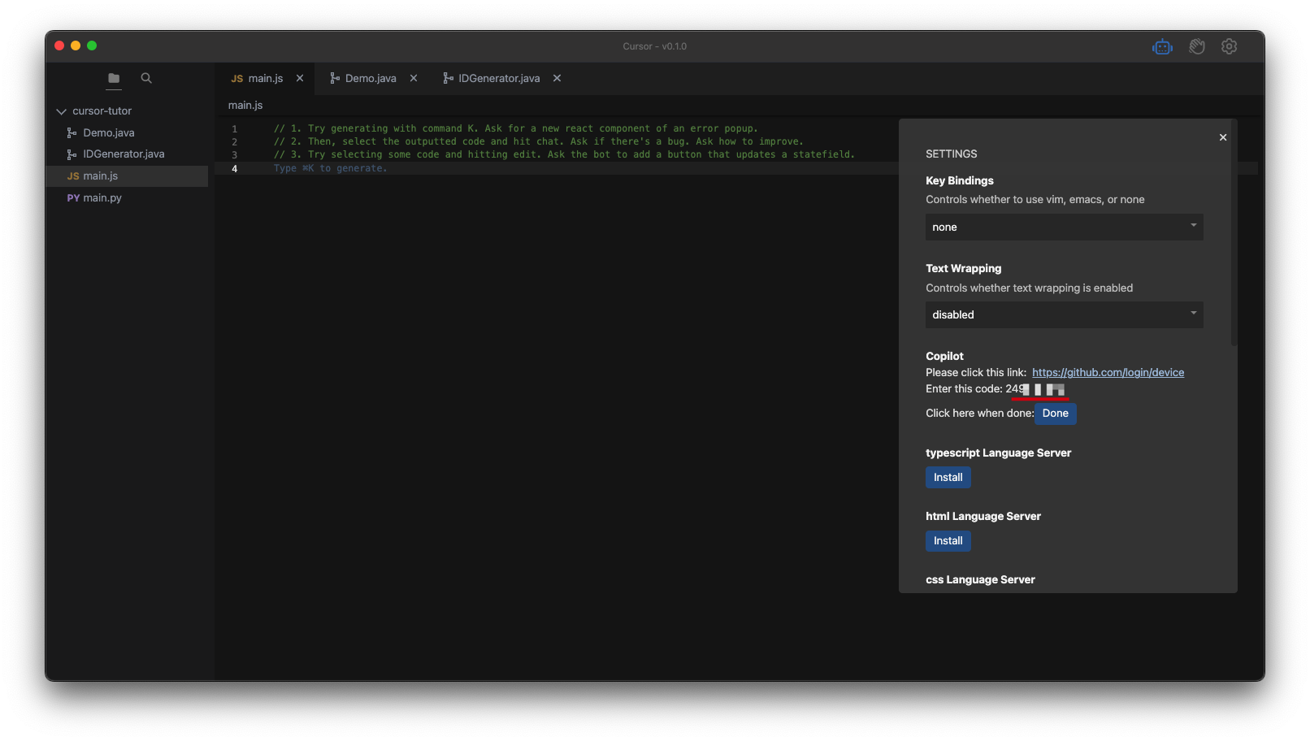This screenshot has height=741, width=1310.
Task: Install the html Language Server
Action: [948, 541]
